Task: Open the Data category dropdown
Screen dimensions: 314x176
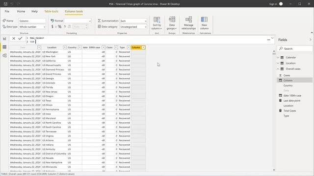Action: [133, 27]
